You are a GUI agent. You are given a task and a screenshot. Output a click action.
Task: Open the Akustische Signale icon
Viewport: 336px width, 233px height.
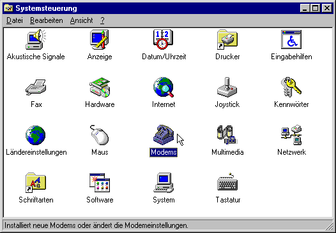pos(36,39)
